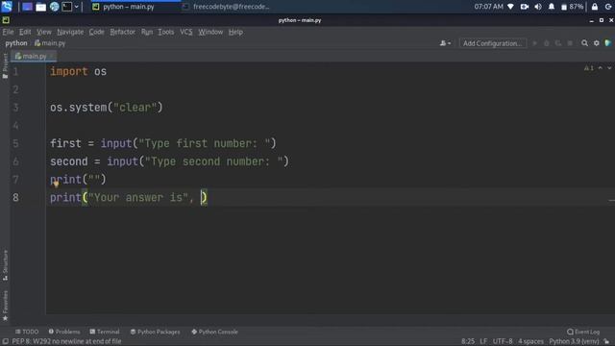This screenshot has height=346, width=615.
Task: Go to next highlighted problem arrow
Action: (x=609, y=68)
